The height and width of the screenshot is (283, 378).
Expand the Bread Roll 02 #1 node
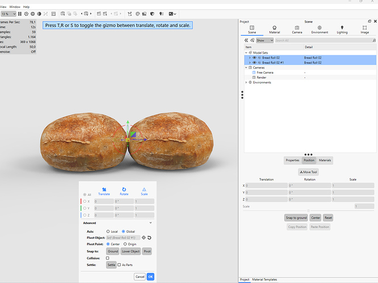(x=250, y=62)
